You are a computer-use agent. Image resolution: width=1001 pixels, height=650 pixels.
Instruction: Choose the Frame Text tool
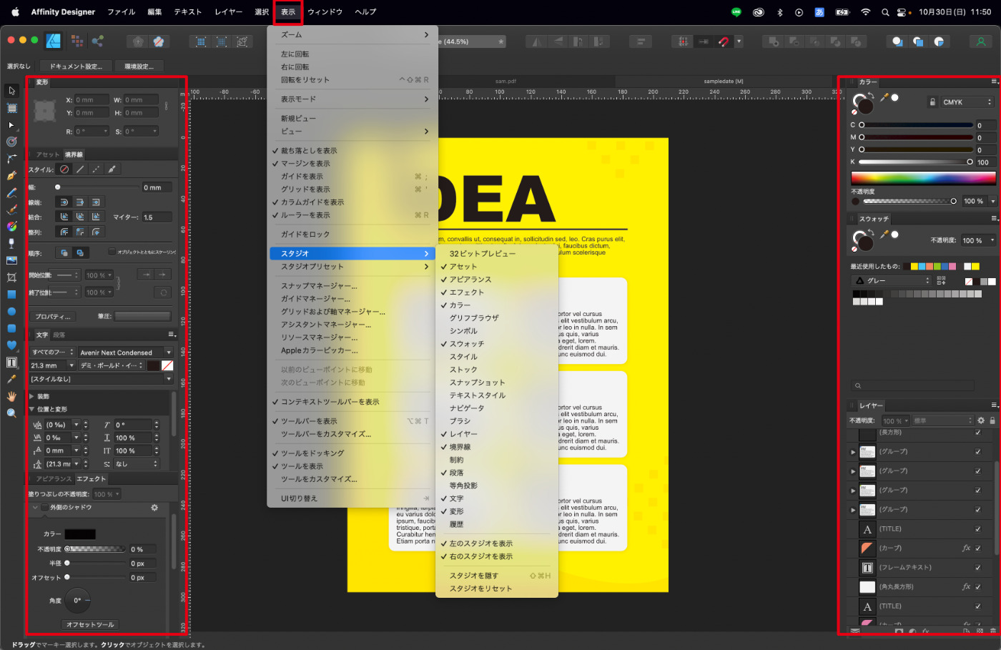(x=11, y=363)
